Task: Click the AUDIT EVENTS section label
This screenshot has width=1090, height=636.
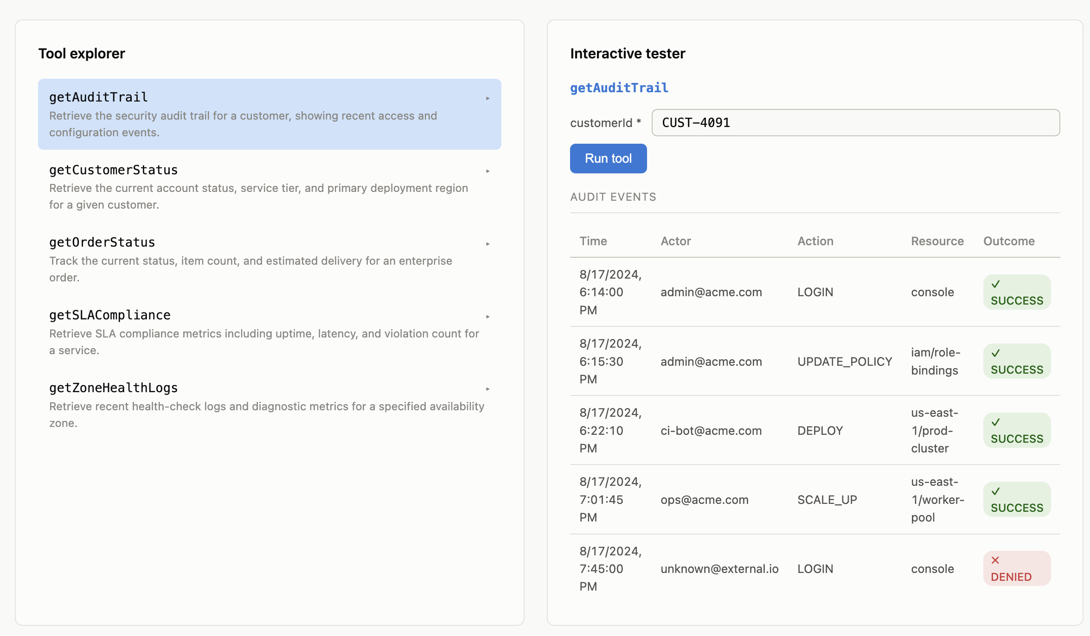Action: point(613,197)
